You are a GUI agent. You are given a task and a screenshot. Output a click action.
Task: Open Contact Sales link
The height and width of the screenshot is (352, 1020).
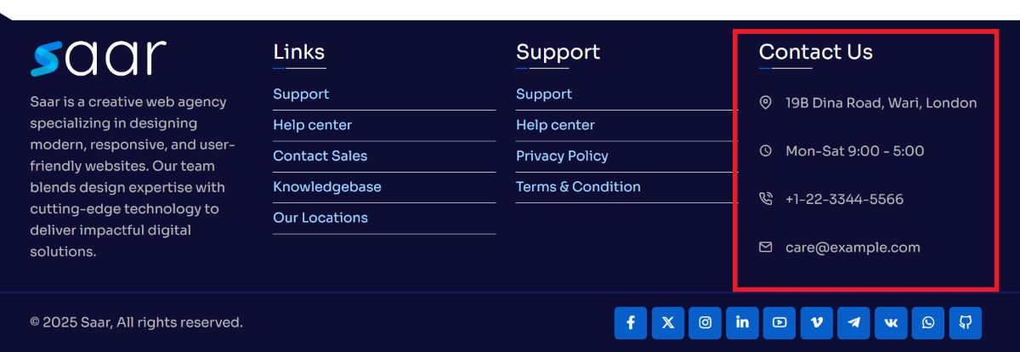(320, 156)
